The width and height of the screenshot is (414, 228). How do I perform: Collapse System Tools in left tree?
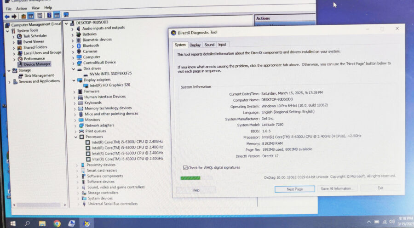tap(7, 31)
